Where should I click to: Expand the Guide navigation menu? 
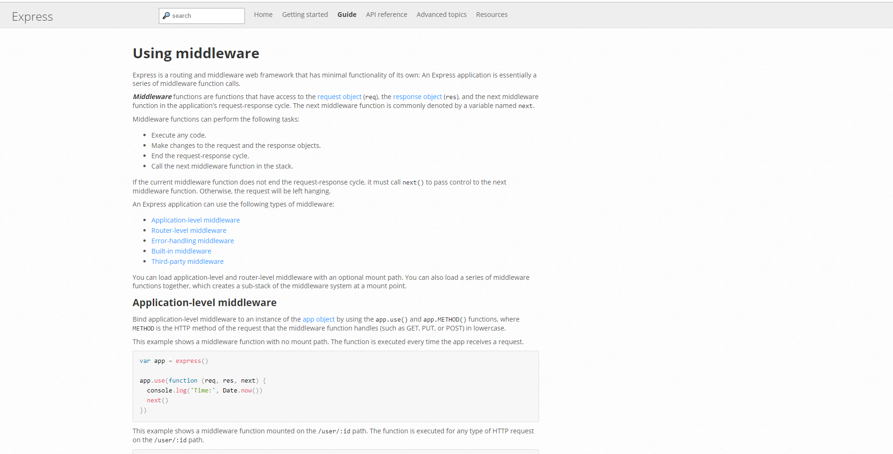(347, 15)
